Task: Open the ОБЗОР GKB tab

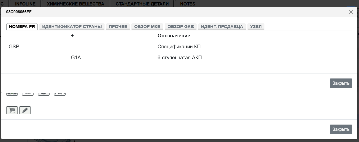Action: [181, 27]
